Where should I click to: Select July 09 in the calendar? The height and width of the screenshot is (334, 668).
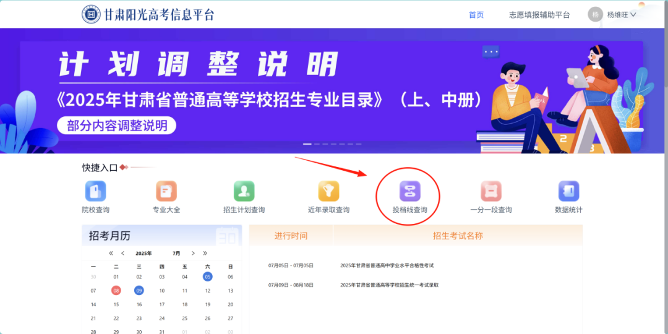tap(139, 290)
